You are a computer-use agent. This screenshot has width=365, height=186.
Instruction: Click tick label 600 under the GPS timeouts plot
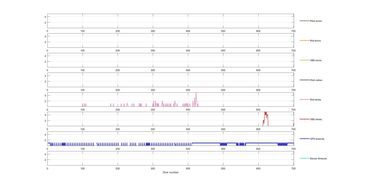tap(258, 149)
